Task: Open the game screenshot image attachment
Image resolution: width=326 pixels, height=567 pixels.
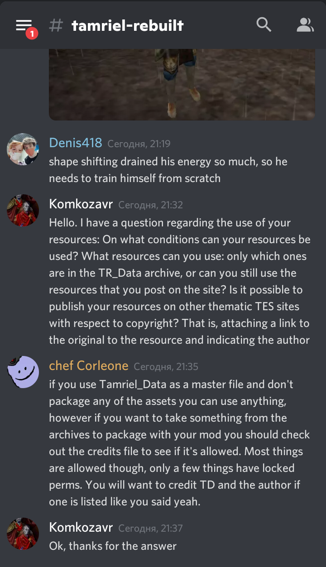Action: click(x=182, y=84)
